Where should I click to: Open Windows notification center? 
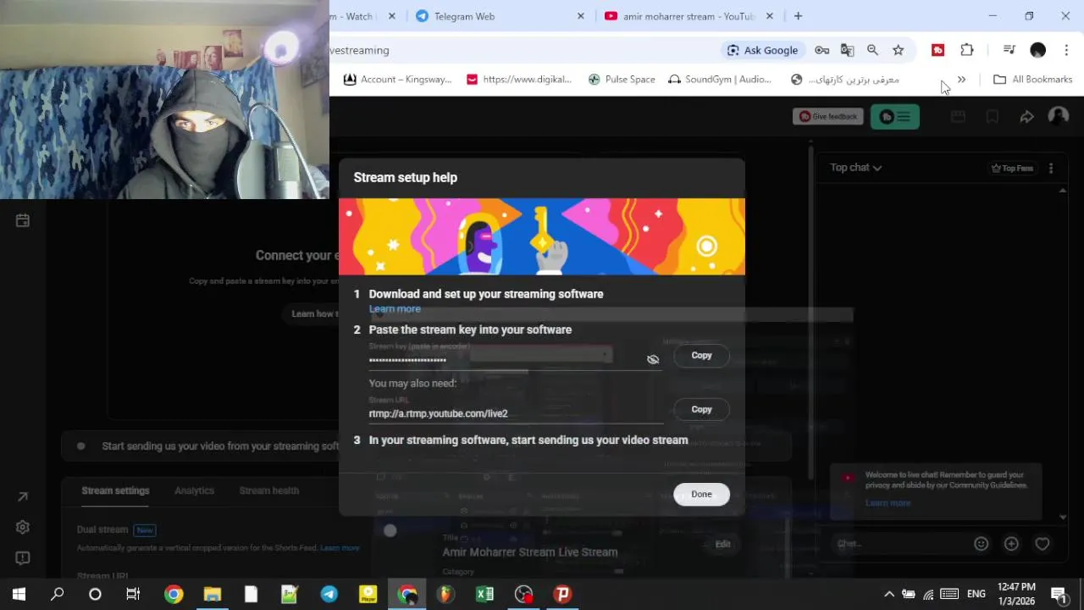click(1059, 594)
